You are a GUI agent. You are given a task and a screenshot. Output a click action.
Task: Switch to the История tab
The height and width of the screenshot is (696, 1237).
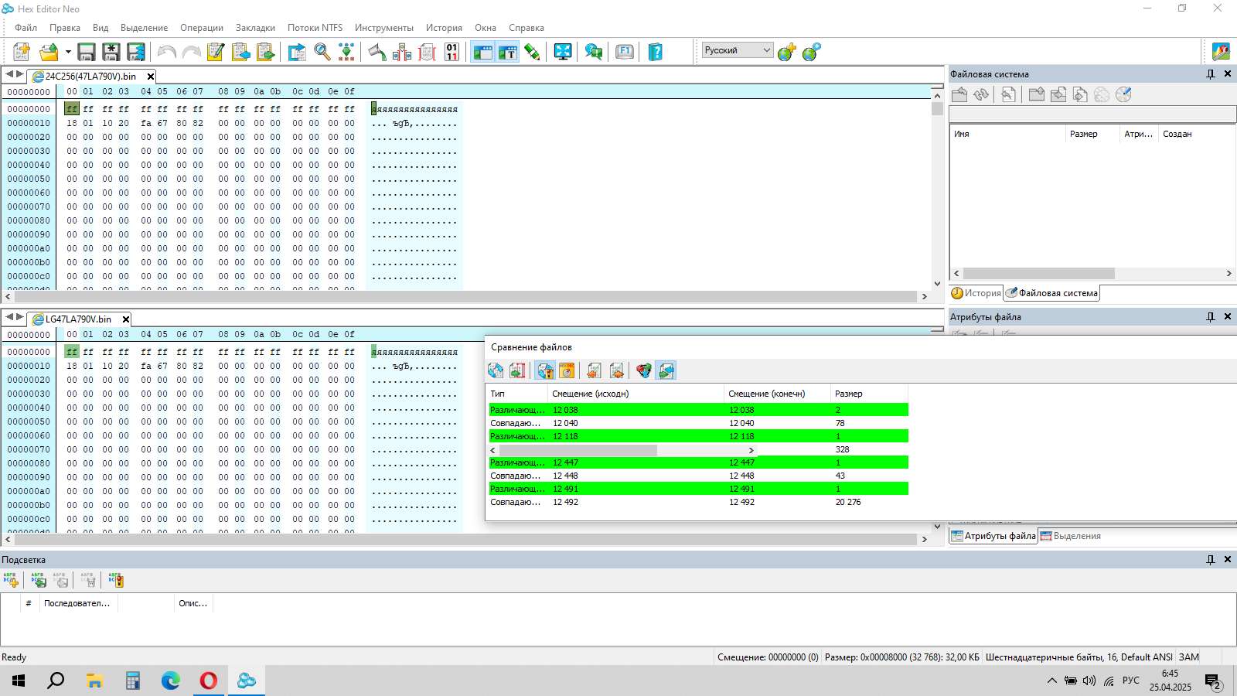point(976,293)
